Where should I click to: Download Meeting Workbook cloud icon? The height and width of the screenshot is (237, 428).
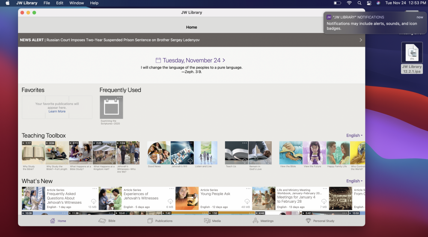pos(324,201)
